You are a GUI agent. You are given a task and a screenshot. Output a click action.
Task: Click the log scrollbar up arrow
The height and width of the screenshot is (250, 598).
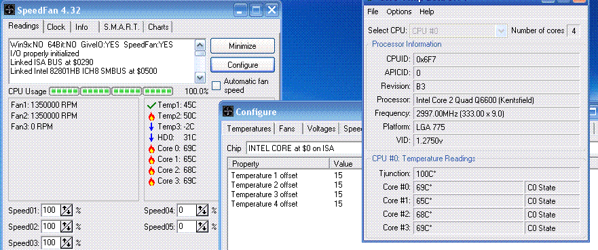[x=200, y=44]
